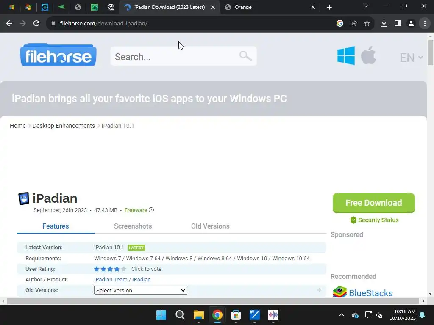
Task: Click the Free Download button
Action: 374,203
